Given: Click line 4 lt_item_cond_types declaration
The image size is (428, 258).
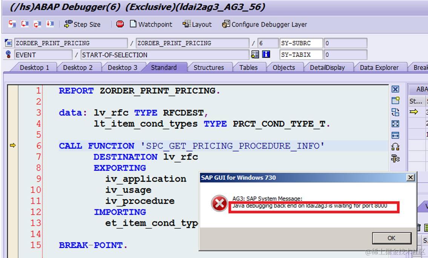Looking at the screenshot, I should coord(212,124).
